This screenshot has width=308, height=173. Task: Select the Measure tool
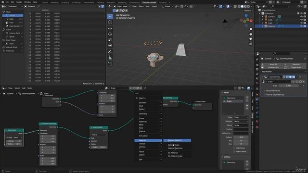coord(110,58)
